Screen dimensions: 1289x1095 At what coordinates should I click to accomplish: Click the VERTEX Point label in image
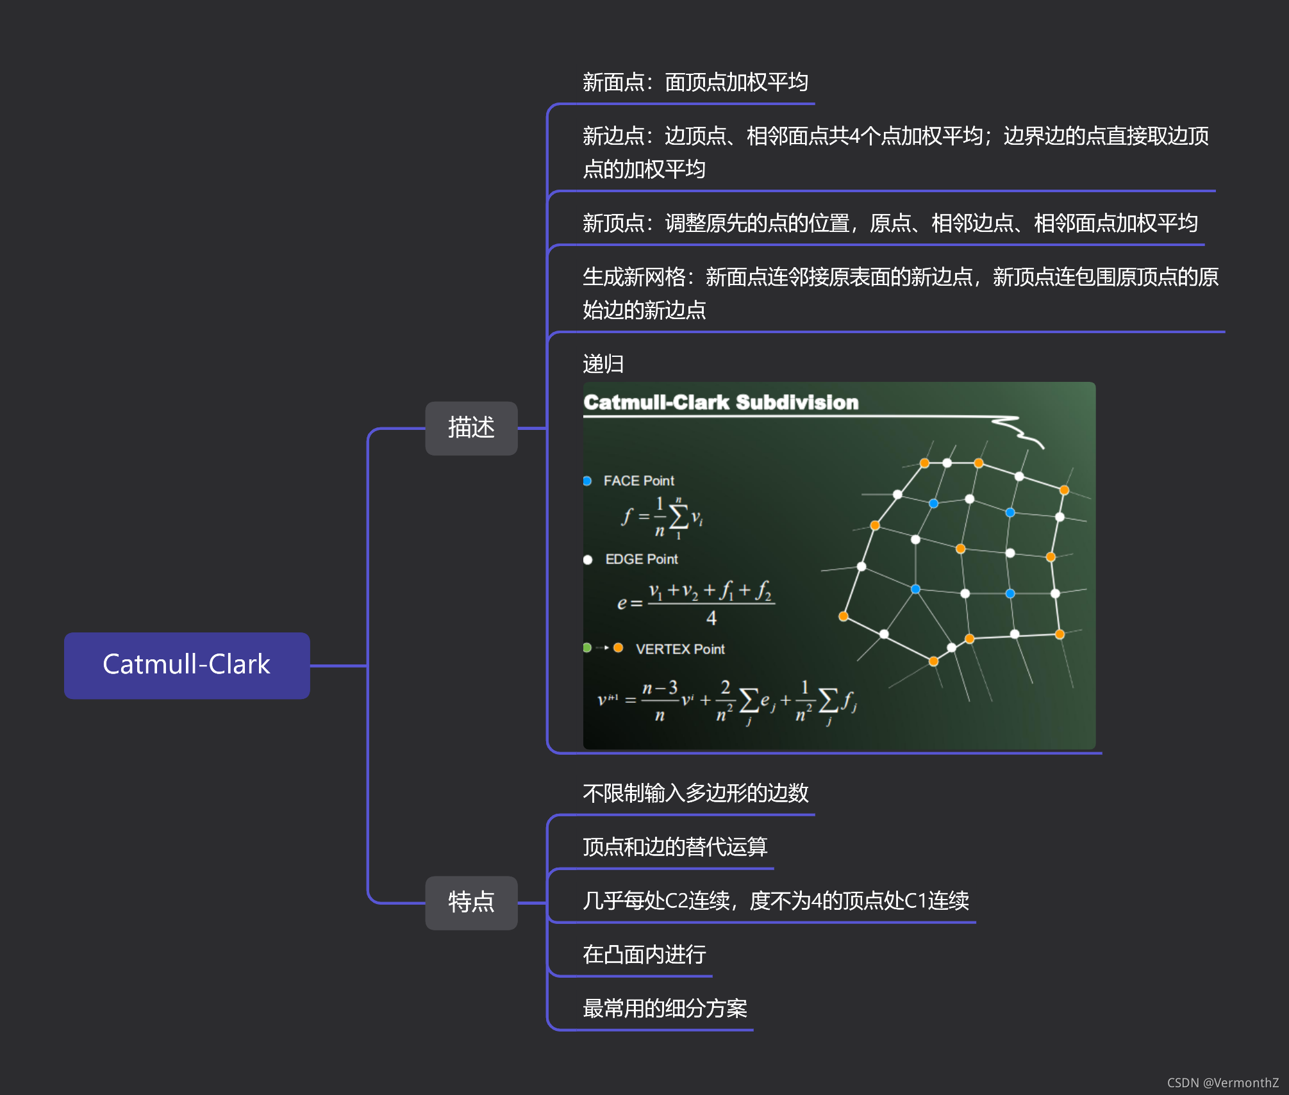[x=680, y=649]
